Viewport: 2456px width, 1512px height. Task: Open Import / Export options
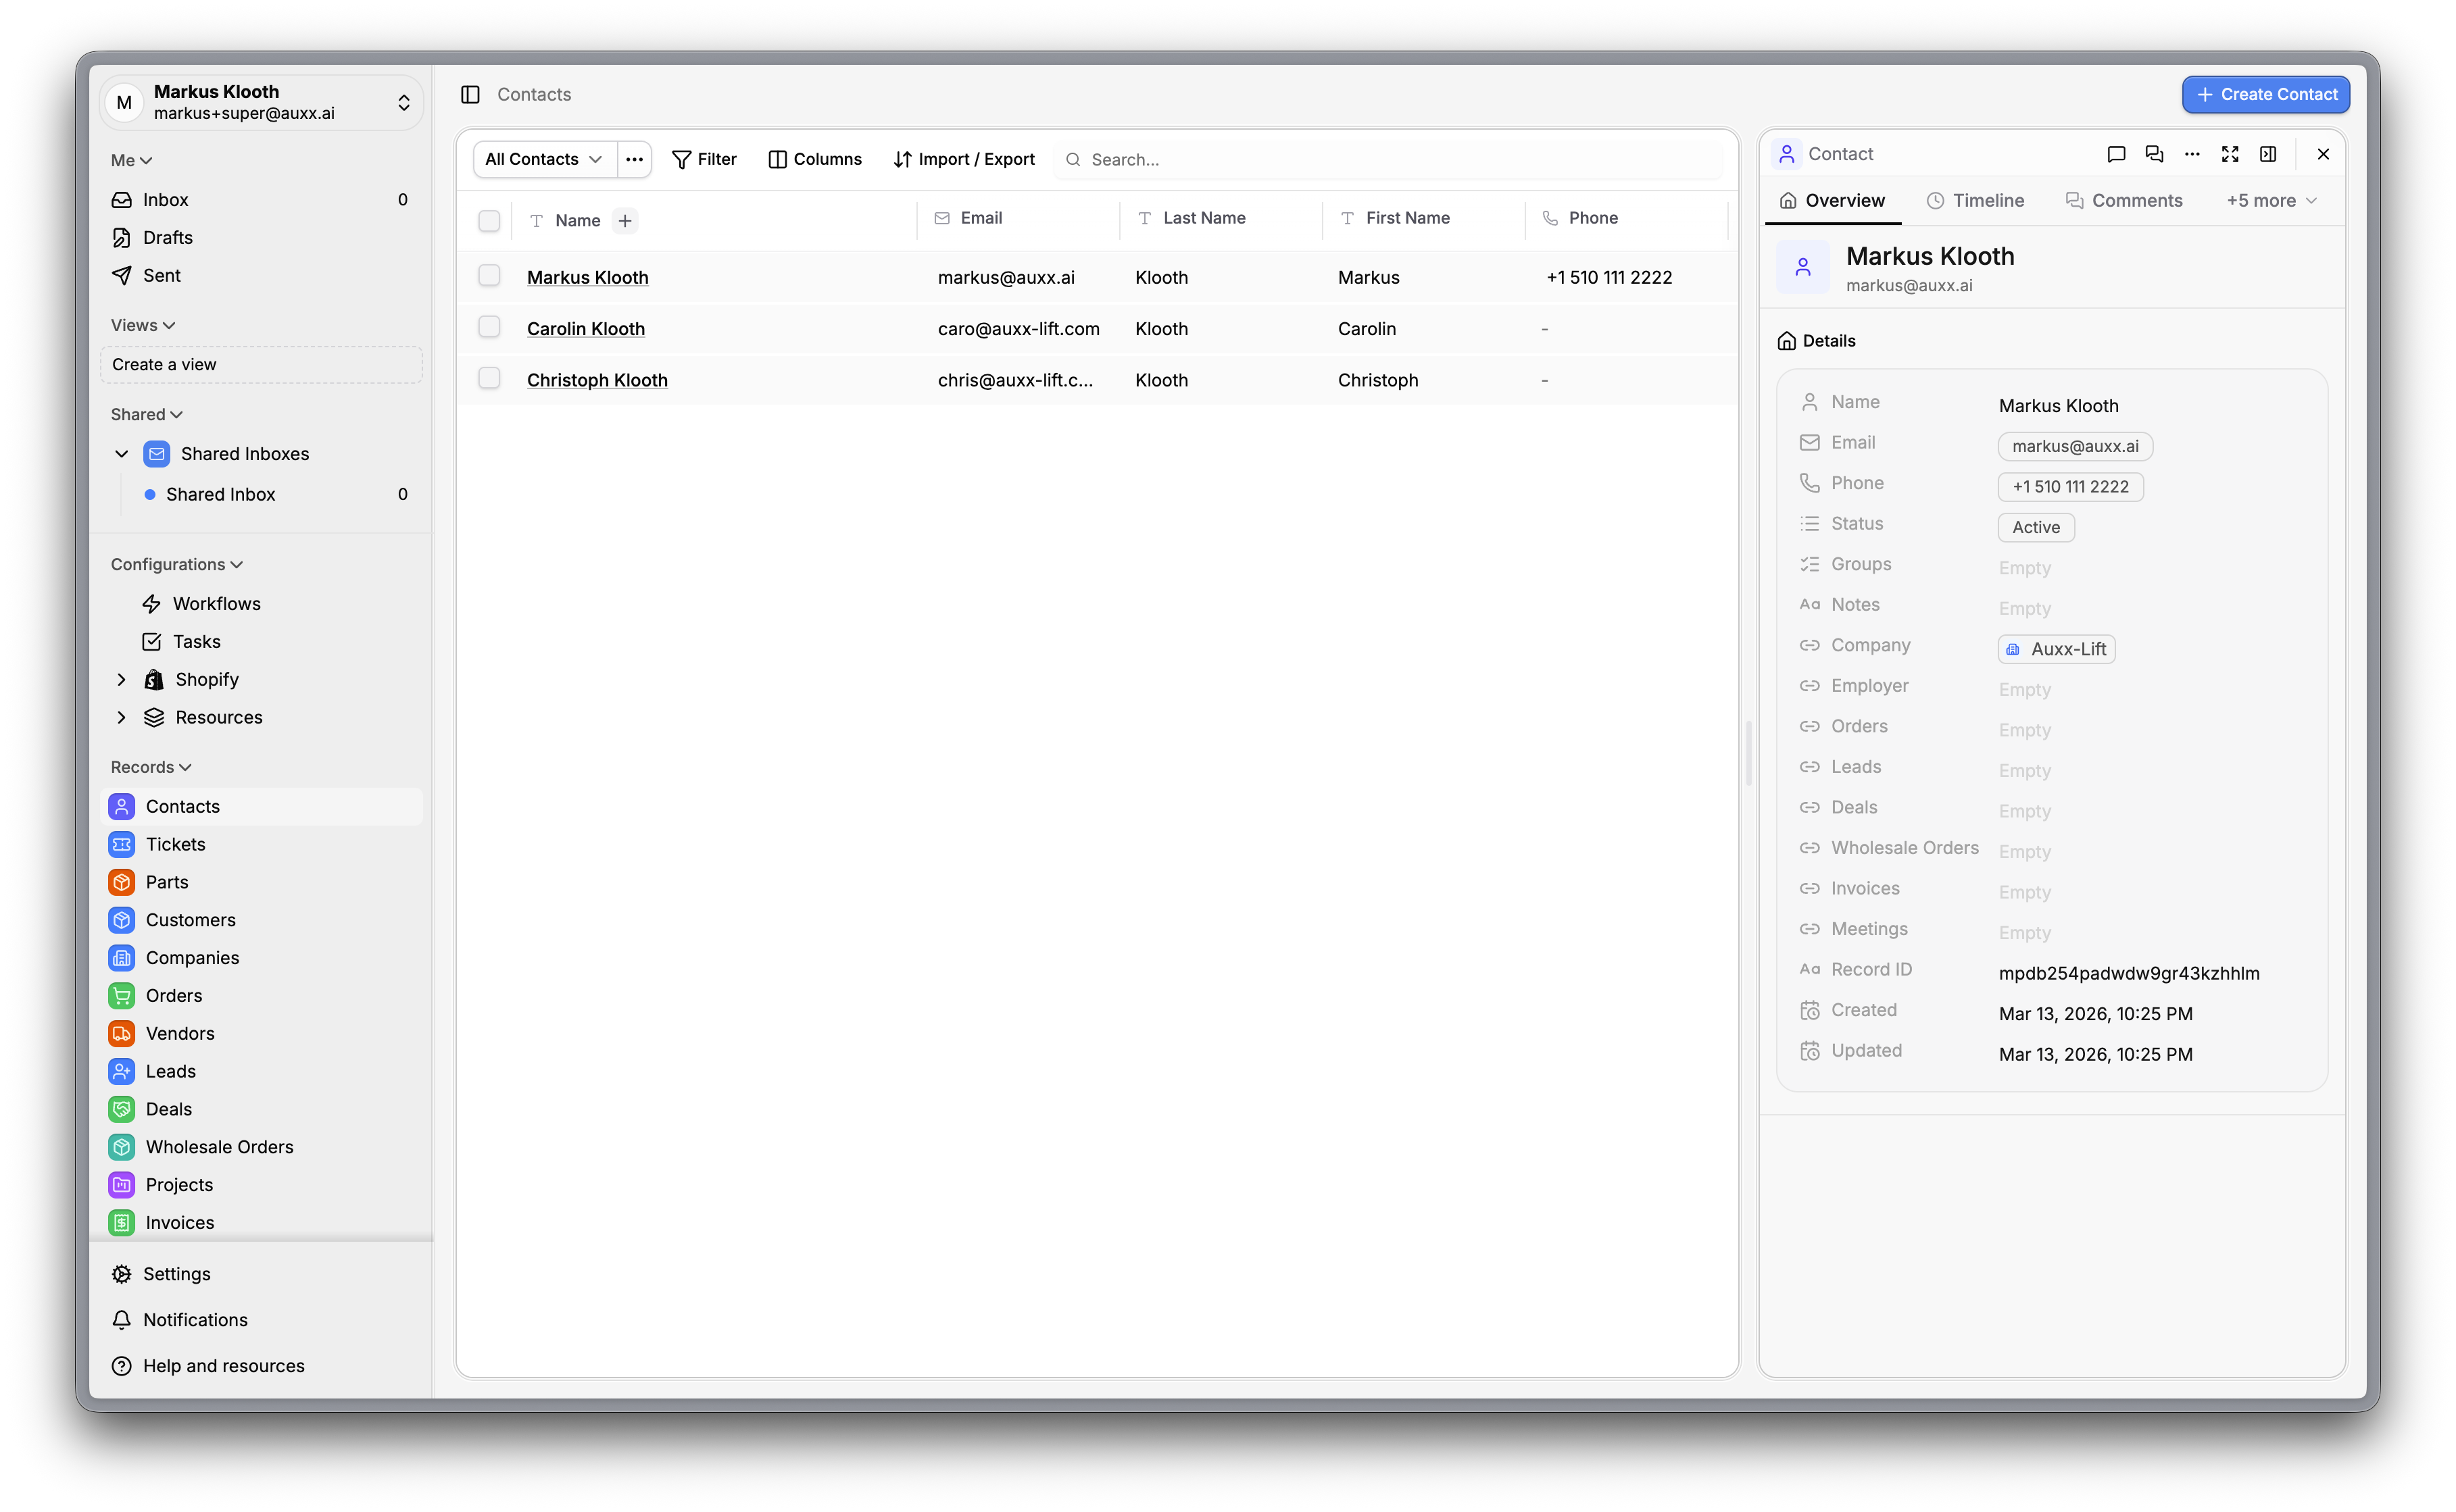(963, 159)
